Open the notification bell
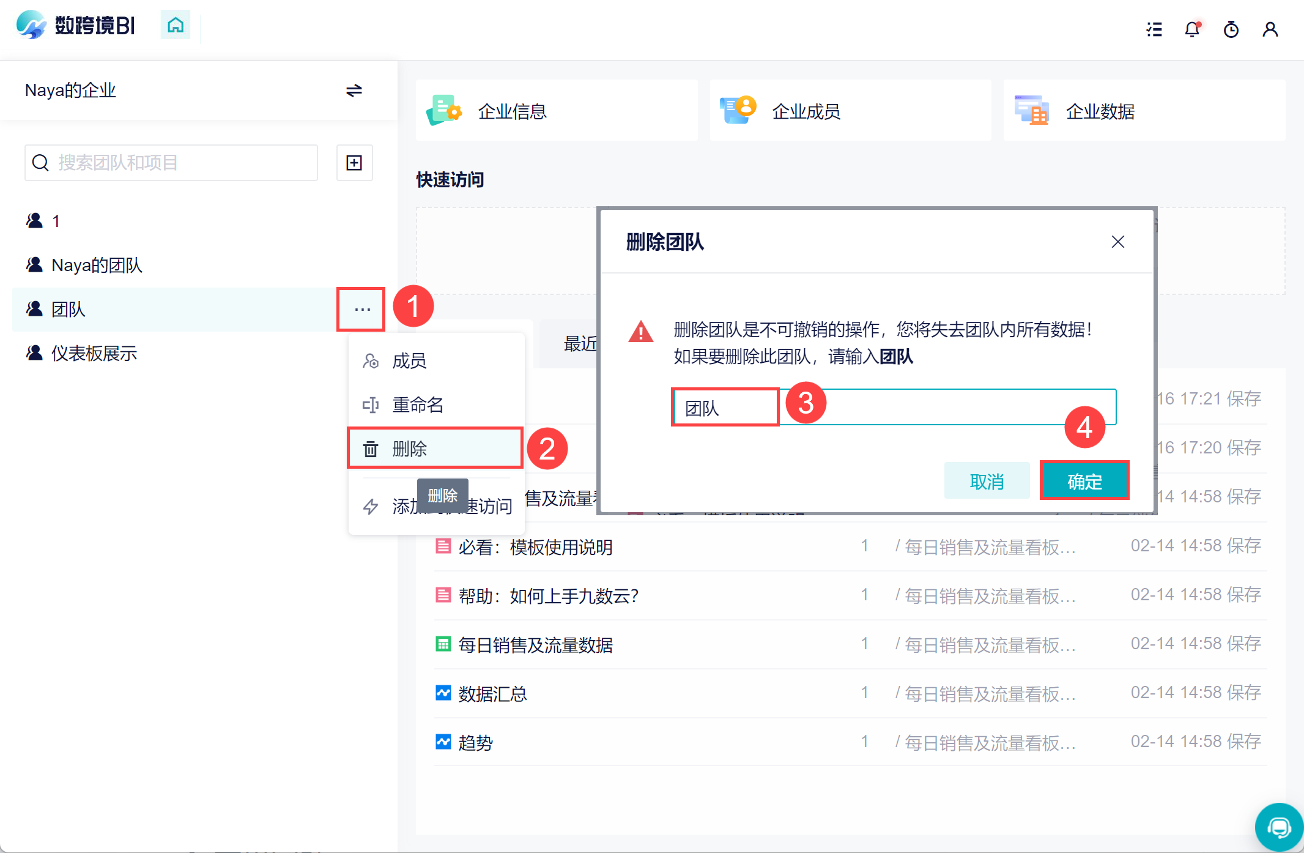 coord(1192,29)
